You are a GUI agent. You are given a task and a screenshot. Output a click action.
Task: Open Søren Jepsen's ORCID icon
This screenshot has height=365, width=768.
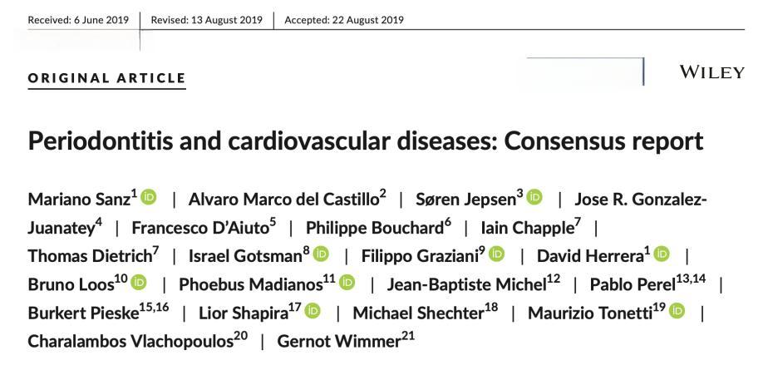click(x=534, y=198)
